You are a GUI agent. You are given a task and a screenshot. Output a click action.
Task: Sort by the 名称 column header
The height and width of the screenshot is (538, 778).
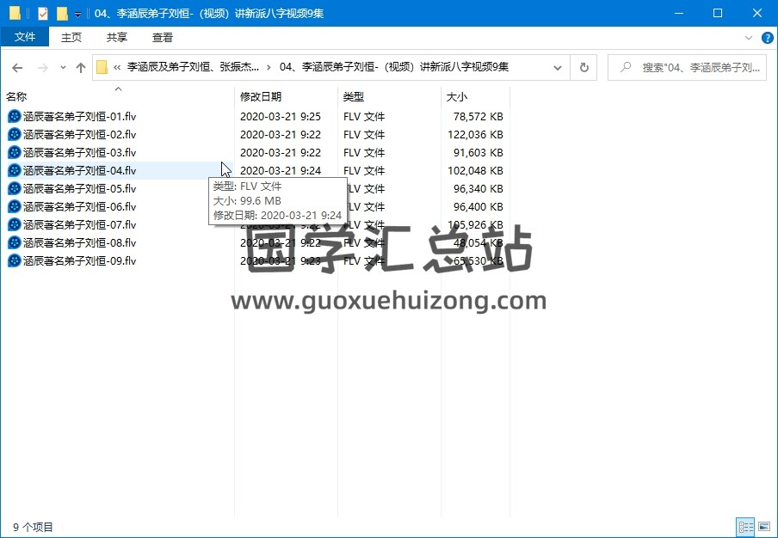coord(118,96)
